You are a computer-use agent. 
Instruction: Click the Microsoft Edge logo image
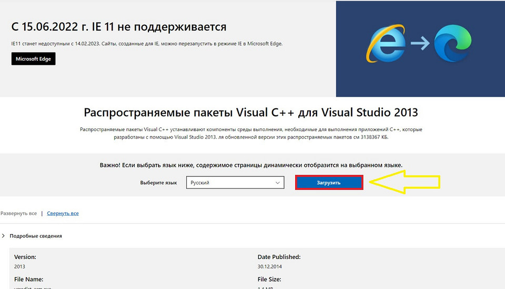[x=453, y=45]
